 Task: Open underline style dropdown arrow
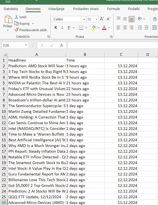[x=73, y=28]
